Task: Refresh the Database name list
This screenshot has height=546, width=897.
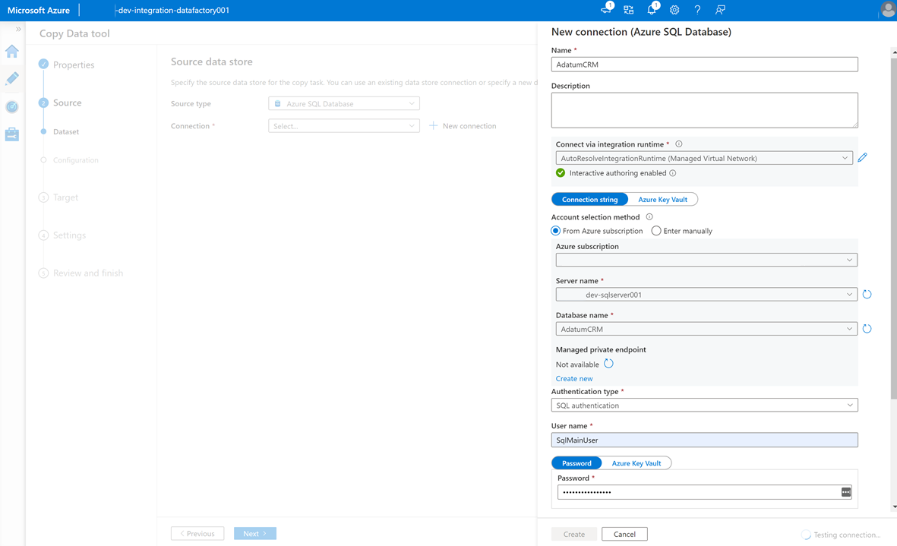Action: pos(867,329)
